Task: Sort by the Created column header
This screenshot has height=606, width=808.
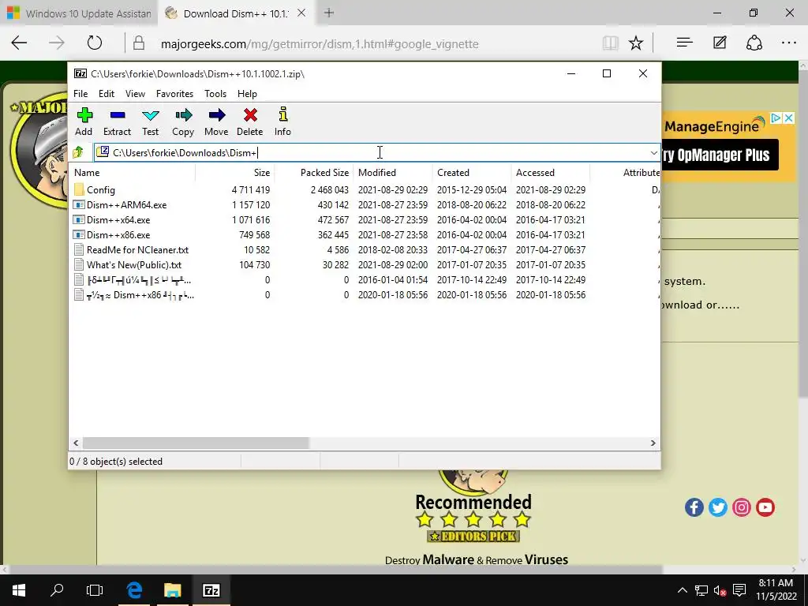Action: (x=472, y=173)
